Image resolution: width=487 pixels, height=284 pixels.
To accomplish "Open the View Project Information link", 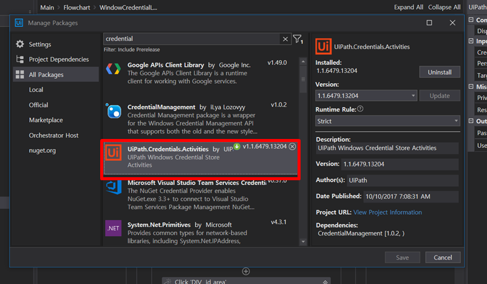I will pos(387,212).
